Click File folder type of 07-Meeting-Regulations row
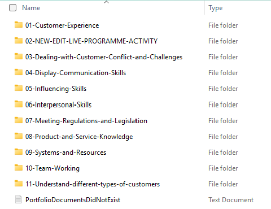Image resolution: width=271 pixels, height=209 pixels. pos(223,121)
